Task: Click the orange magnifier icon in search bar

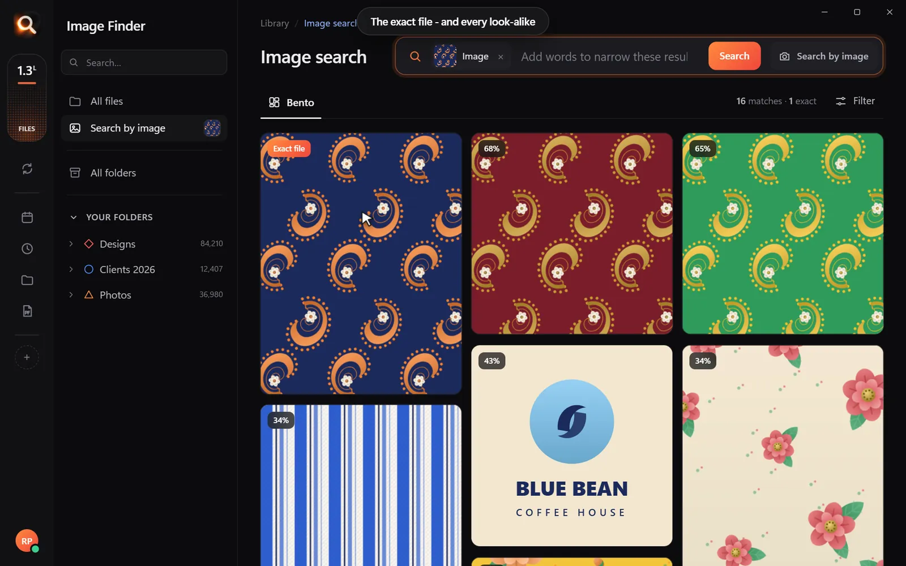Action: coord(415,56)
